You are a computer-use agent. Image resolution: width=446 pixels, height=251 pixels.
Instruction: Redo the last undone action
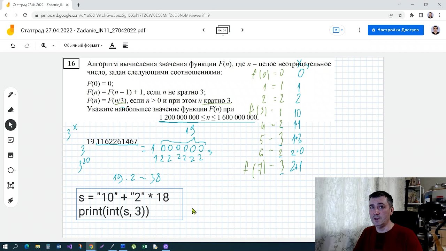(27, 46)
